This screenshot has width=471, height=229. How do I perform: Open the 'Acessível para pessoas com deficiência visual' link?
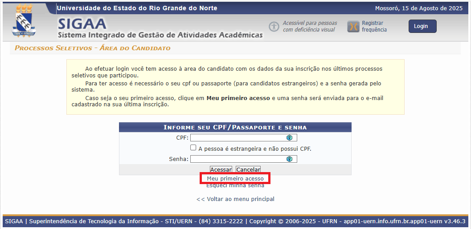[x=310, y=26]
